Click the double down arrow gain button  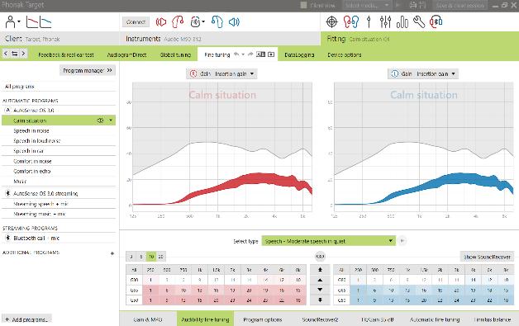320,300
